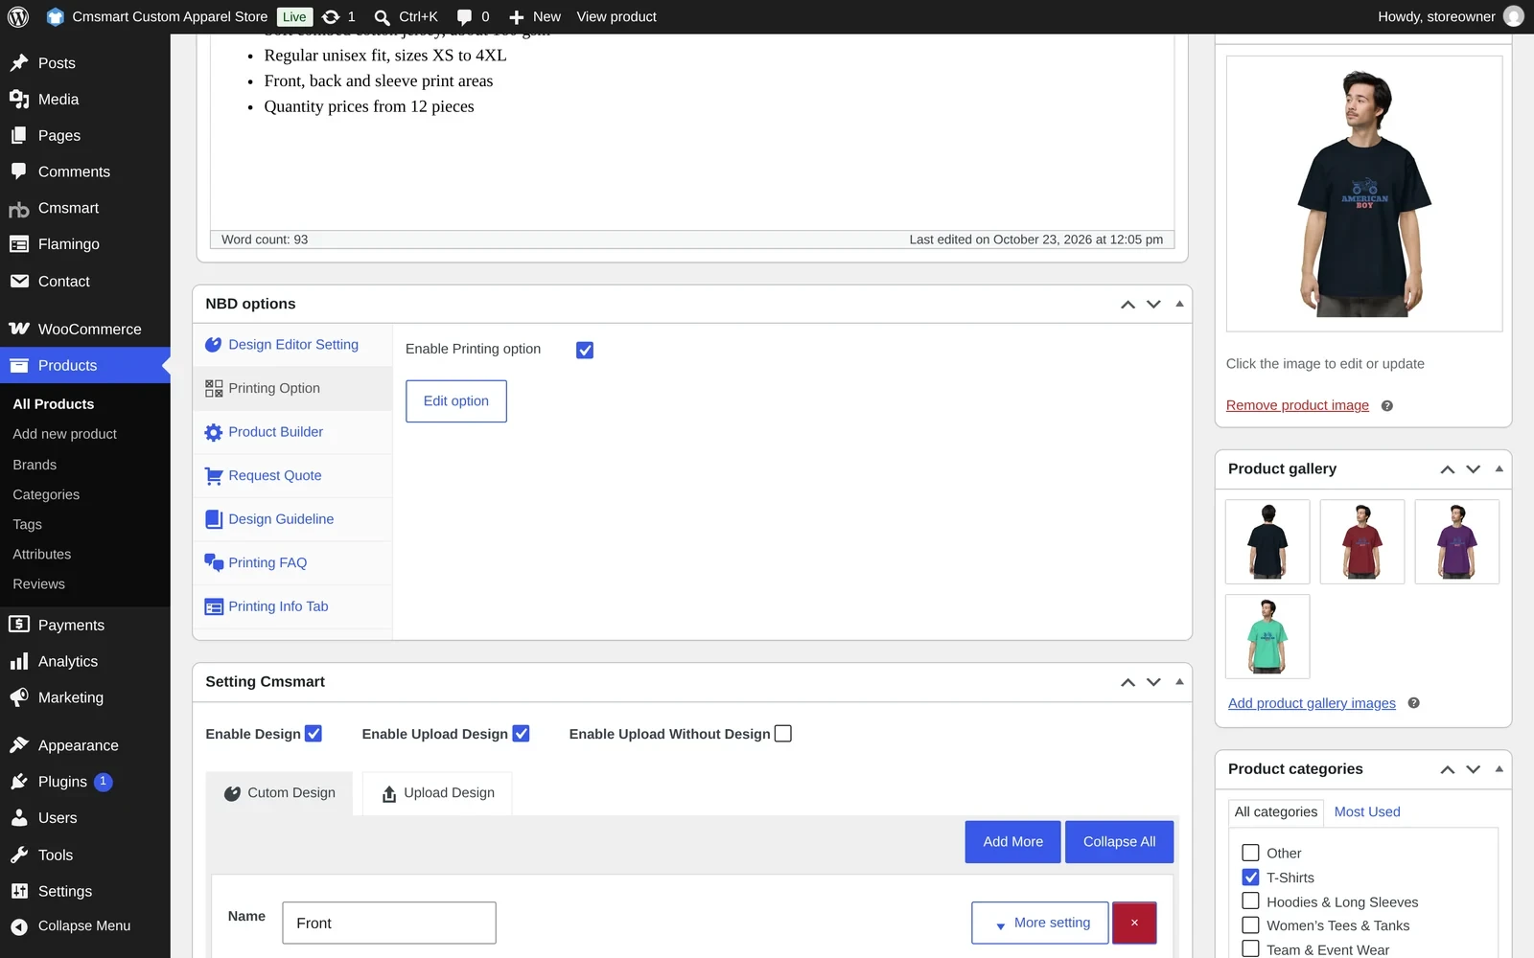Click the Edit option button
The image size is (1534, 958).
click(456, 401)
